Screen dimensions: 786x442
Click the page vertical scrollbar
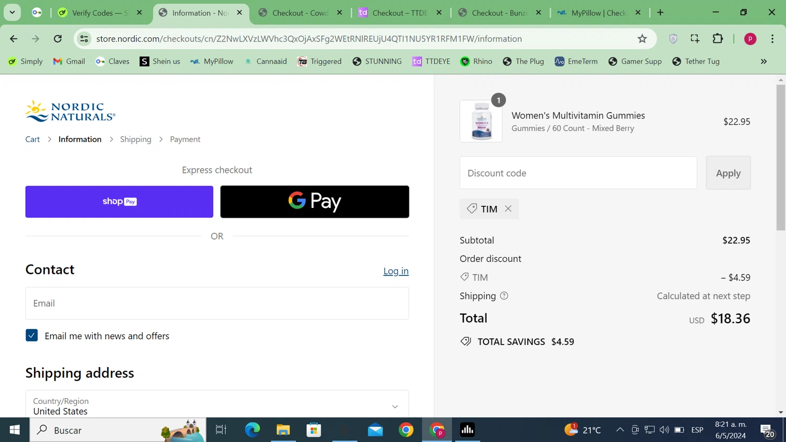click(781, 157)
